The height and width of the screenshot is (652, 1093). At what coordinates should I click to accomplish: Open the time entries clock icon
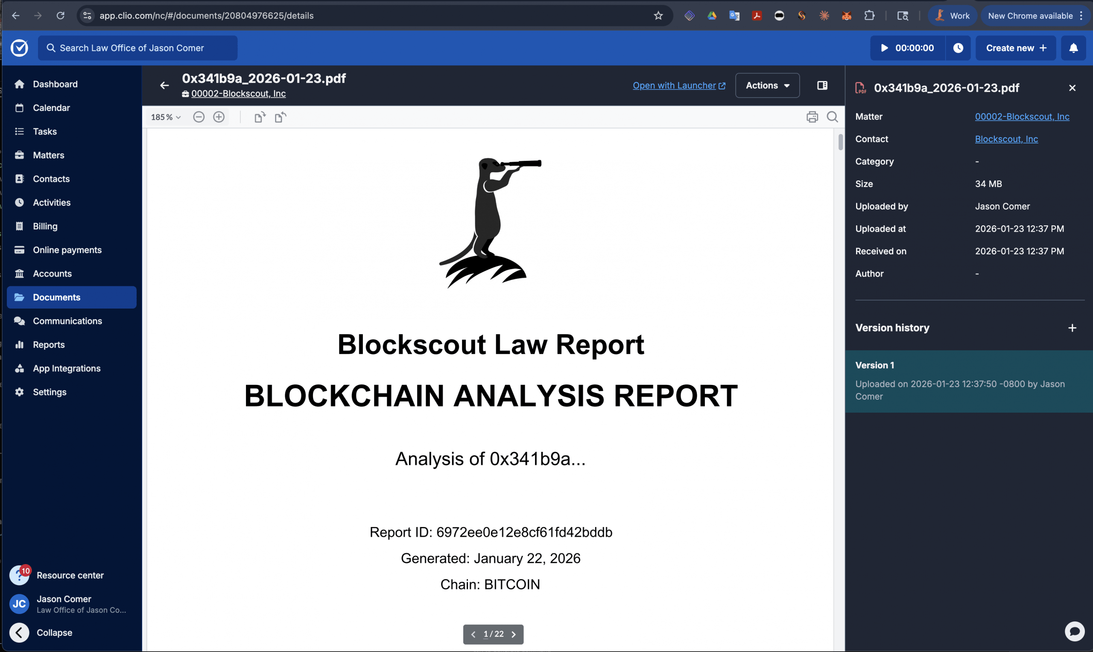[x=958, y=48]
